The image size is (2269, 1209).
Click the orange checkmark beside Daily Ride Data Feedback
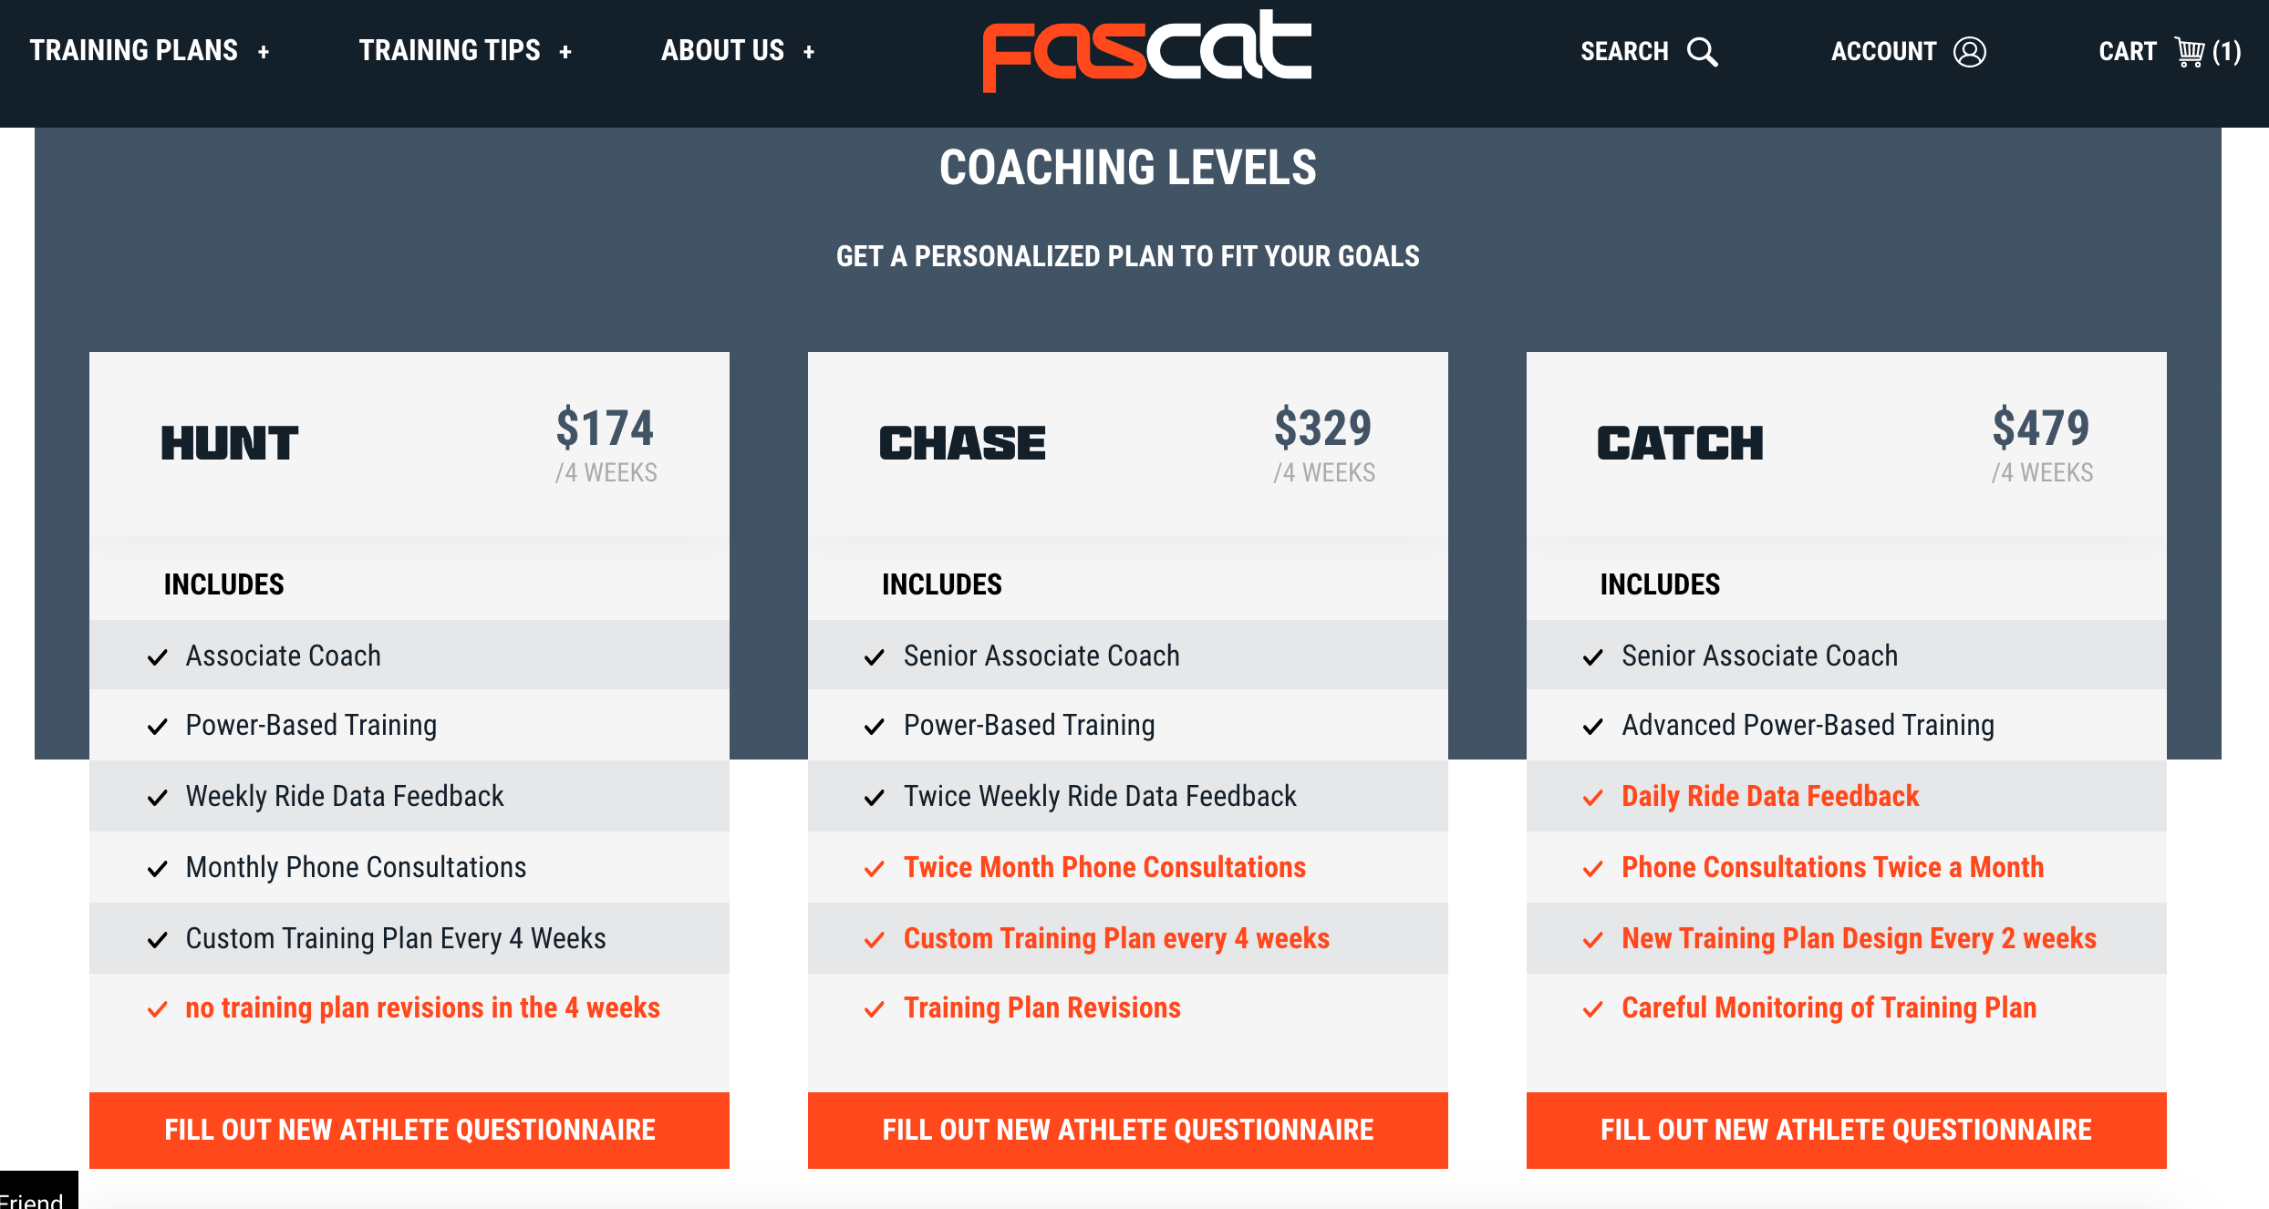1593,797
